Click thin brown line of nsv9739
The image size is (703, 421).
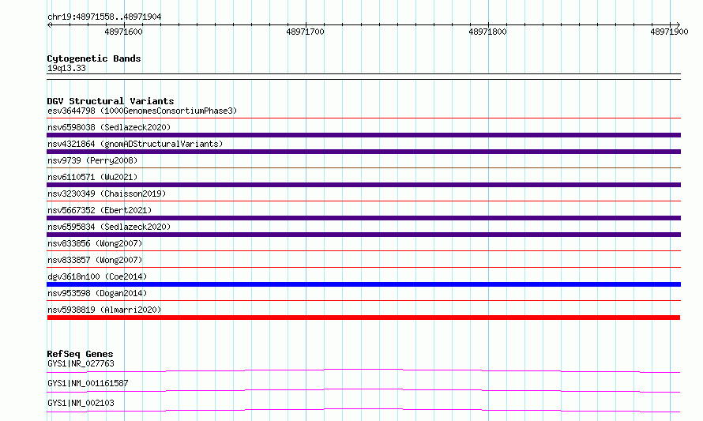point(363,168)
